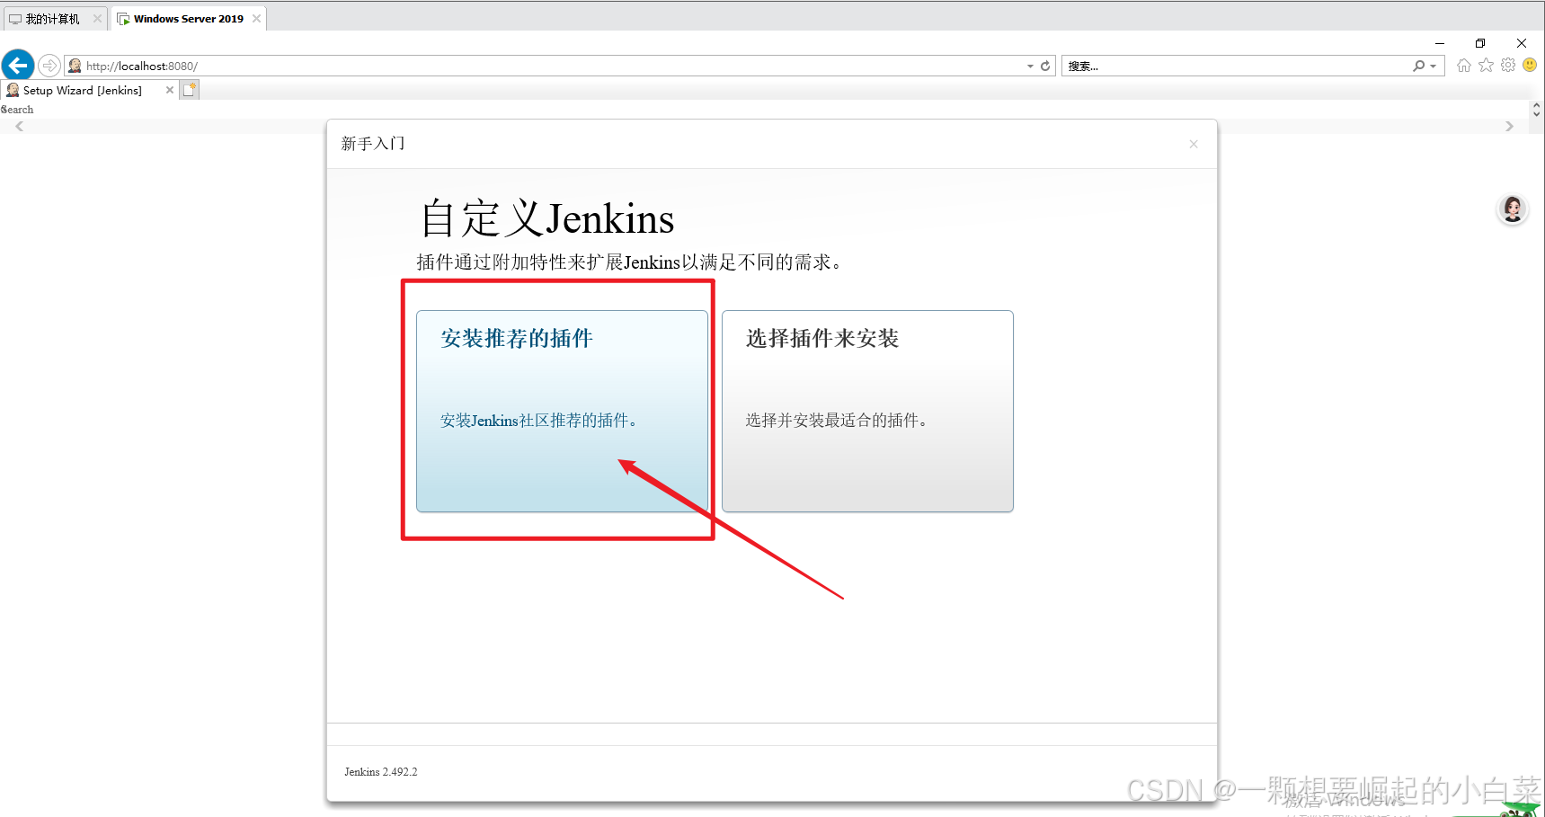Click the vertical scrollbar up arrow
The height and width of the screenshot is (817, 1545).
[x=1536, y=105]
